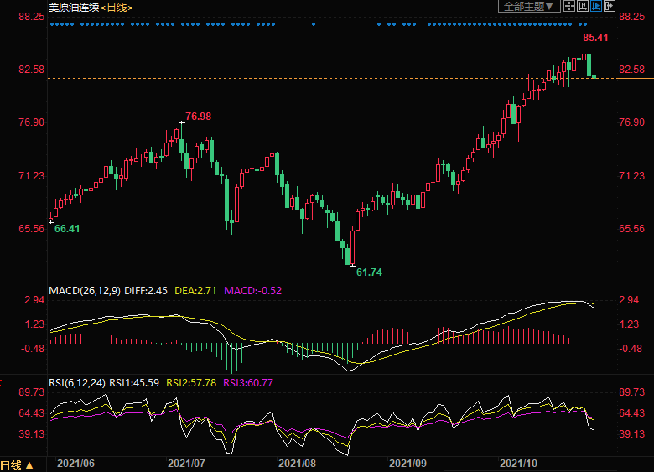Click the 2021/10 date on time axis
The height and width of the screenshot is (472, 654).
coord(517,463)
